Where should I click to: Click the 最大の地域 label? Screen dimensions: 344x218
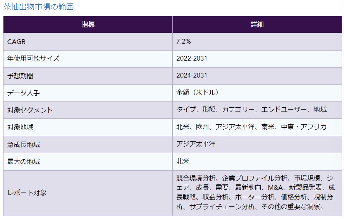(24, 162)
